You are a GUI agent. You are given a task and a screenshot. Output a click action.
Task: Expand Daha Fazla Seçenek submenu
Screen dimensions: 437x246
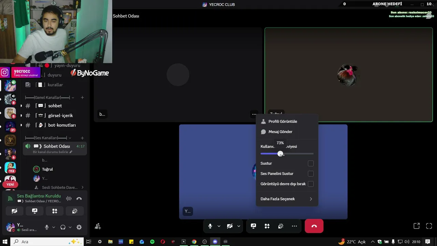pyautogui.click(x=287, y=199)
